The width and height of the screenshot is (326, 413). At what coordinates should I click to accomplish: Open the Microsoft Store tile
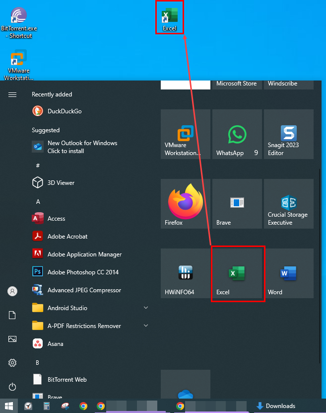(237, 85)
